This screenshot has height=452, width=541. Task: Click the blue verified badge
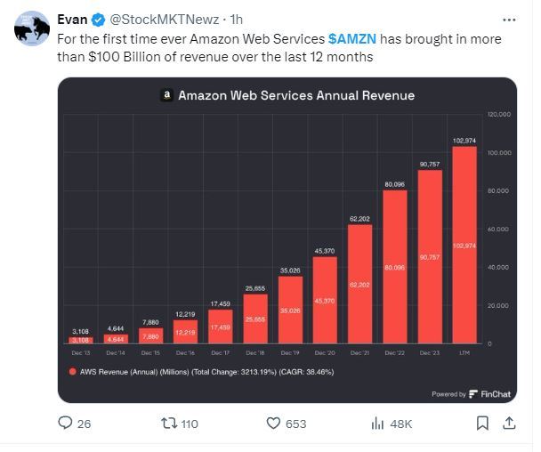pyautogui.click(x=99, y=19)
